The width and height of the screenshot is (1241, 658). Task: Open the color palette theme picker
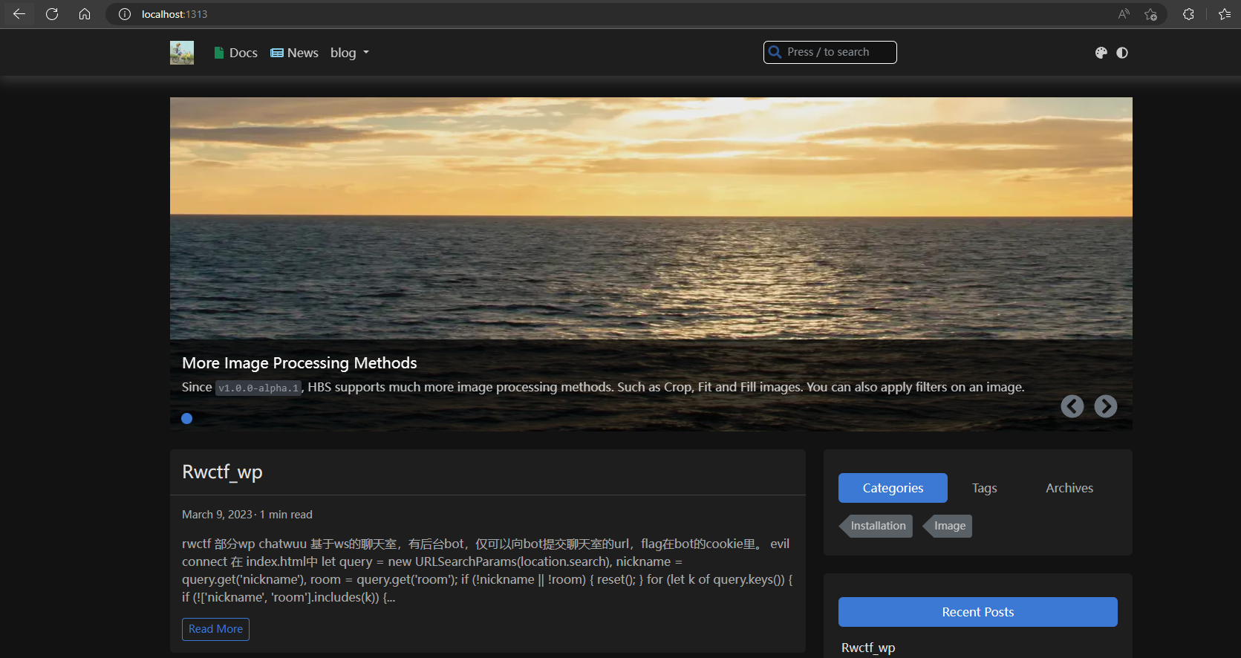tap(1101, 53)
